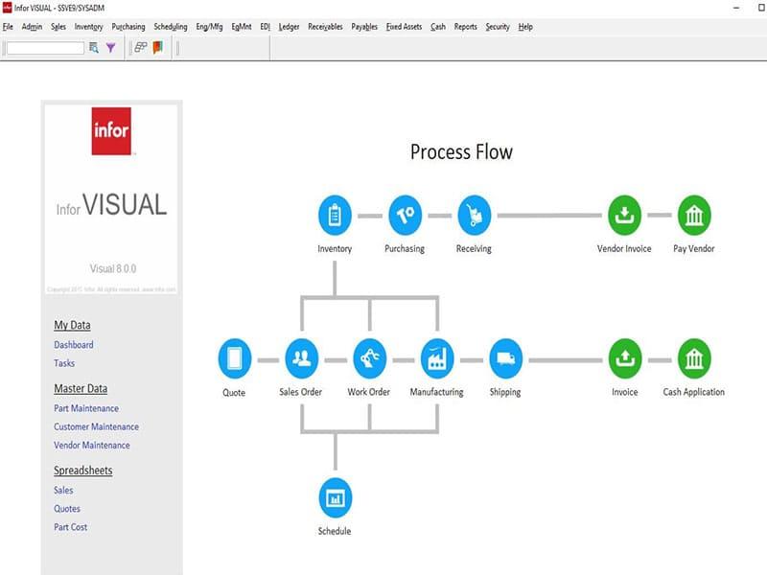Viewport: 767px width, 575px height.
Task: Open the Payables menu
Action: click(364, 27)
